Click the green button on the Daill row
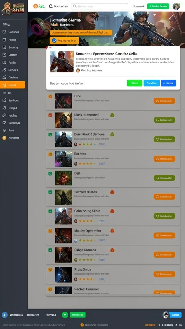The height and width of the screenshot is (329, 185). (x=164, y=178)
